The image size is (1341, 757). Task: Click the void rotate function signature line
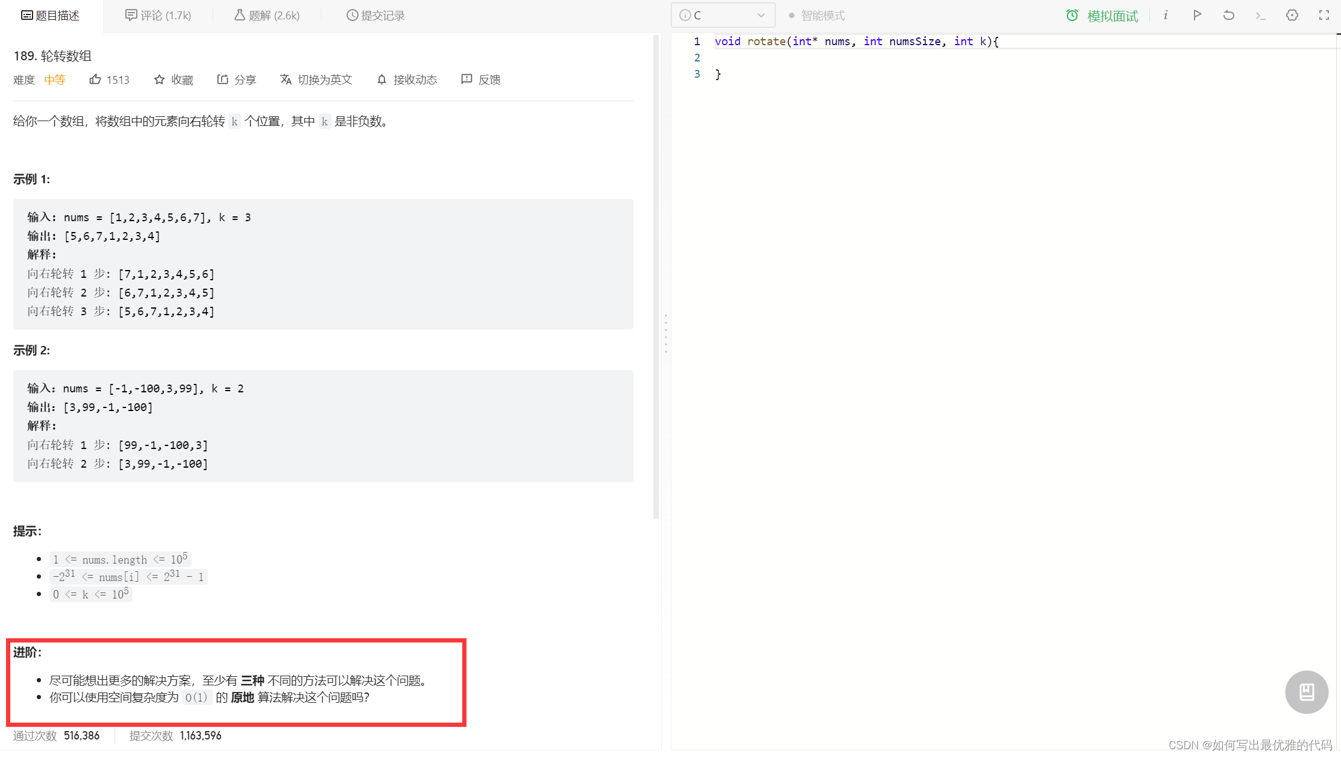(856, 42)
